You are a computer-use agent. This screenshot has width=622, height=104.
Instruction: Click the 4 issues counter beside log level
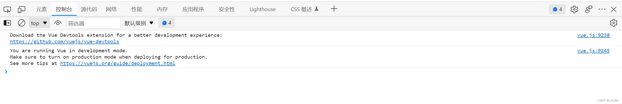tap(166, 23)
